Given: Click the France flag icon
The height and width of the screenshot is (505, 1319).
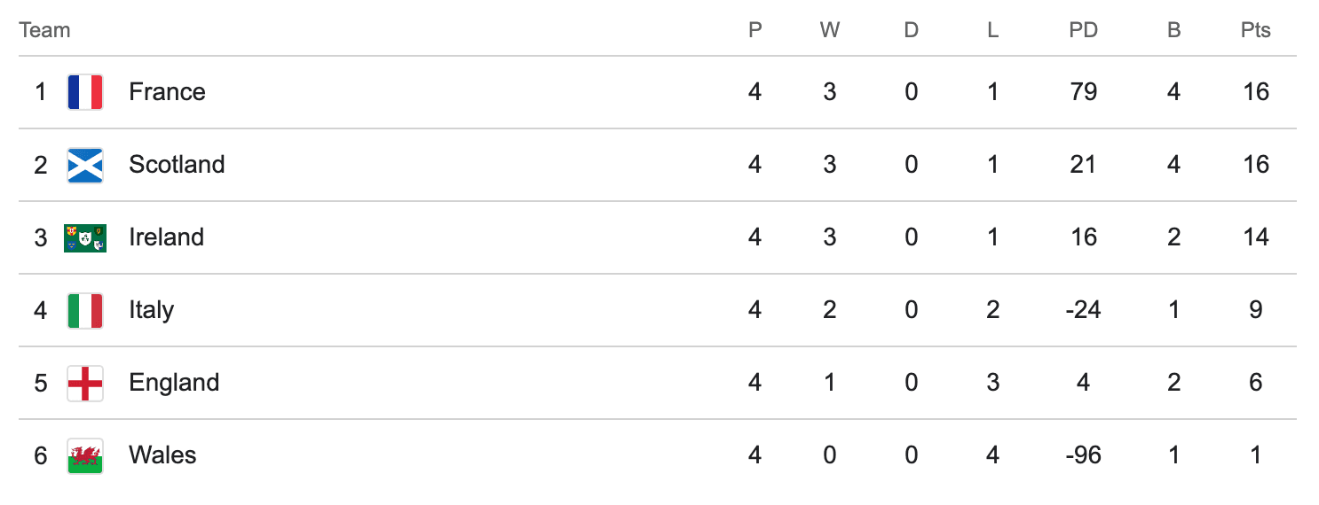Looking at the screenshot, I should pos(85,92).
